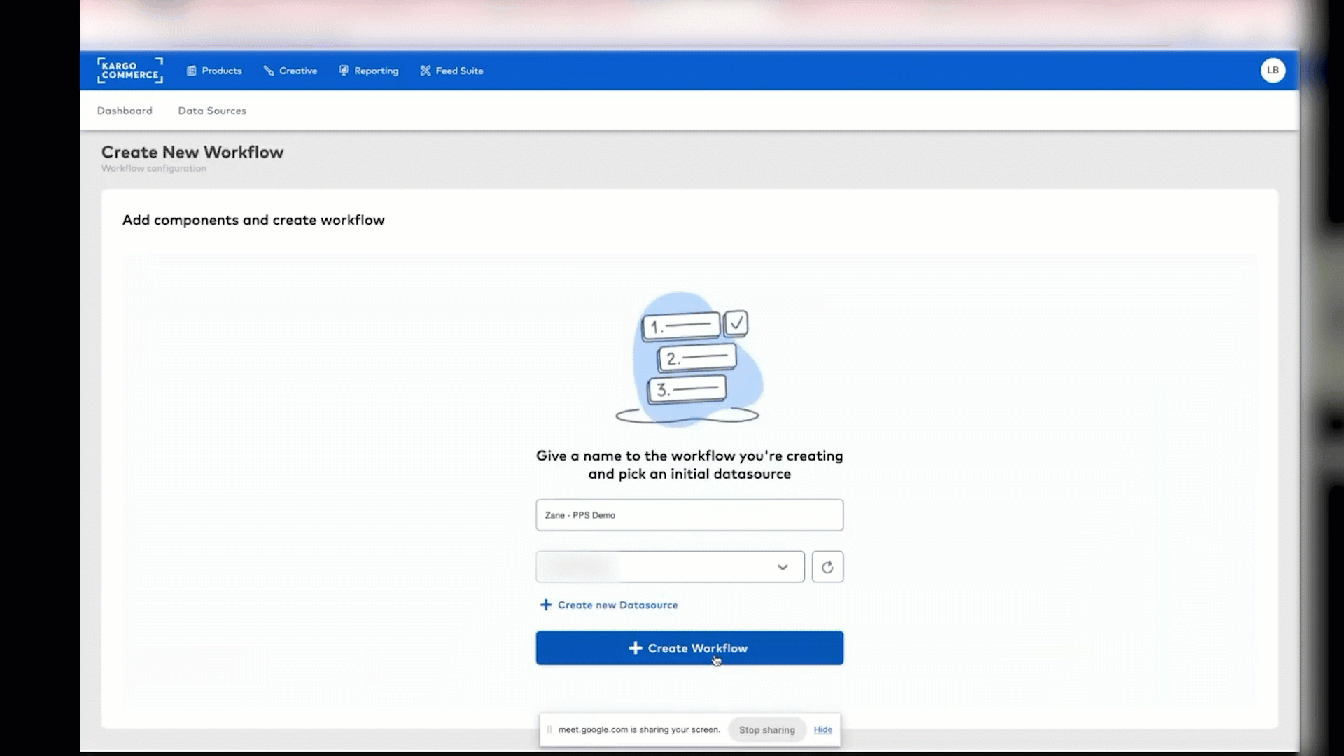Hide the screen sharing notification

(822, 729)
